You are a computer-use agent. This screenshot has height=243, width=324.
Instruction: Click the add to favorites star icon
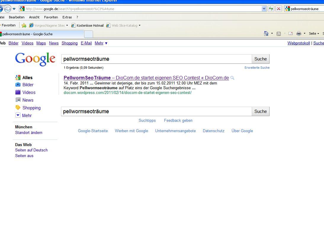[x=24, y=25]
